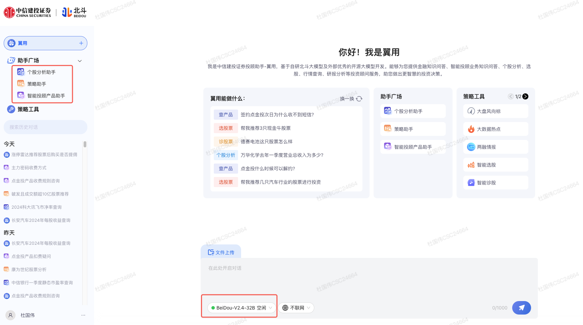The image size is (583, 325).
Task: Select suggestion 点金投什么时候可以解约?
Action: pos(268,169)
